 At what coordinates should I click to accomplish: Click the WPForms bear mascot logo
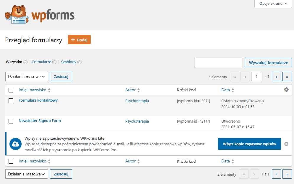click(17, 14)
